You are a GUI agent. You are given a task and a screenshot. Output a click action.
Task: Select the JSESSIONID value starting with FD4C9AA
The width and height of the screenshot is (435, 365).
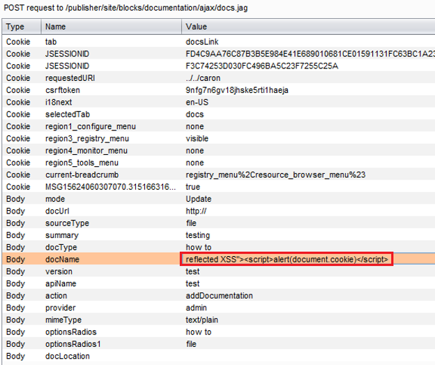click(x=310, y=54)
